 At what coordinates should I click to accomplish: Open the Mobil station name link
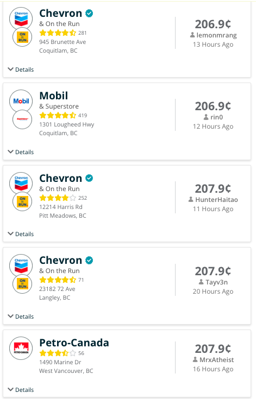pyautogui.click(x=53, y=96)
